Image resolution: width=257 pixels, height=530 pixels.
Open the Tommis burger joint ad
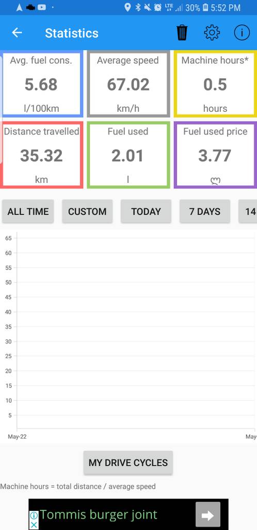99,514
